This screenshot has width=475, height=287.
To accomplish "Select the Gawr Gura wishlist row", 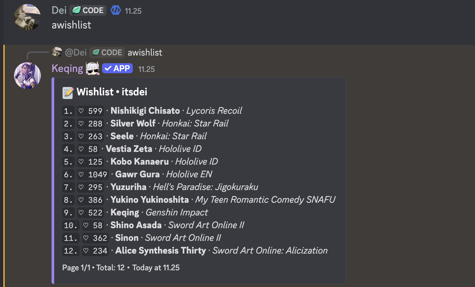I will coord(137,174).
